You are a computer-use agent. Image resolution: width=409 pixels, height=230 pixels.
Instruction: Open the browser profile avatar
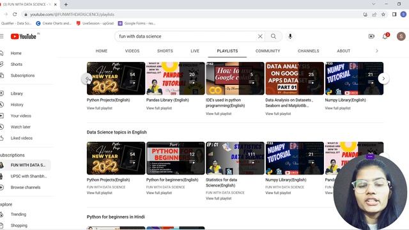403,14
